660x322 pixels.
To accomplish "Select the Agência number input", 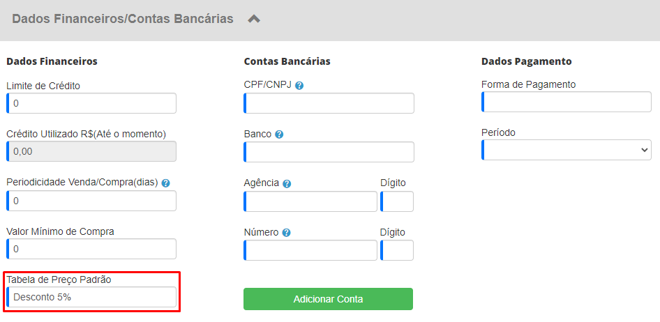I will point(310,201).
